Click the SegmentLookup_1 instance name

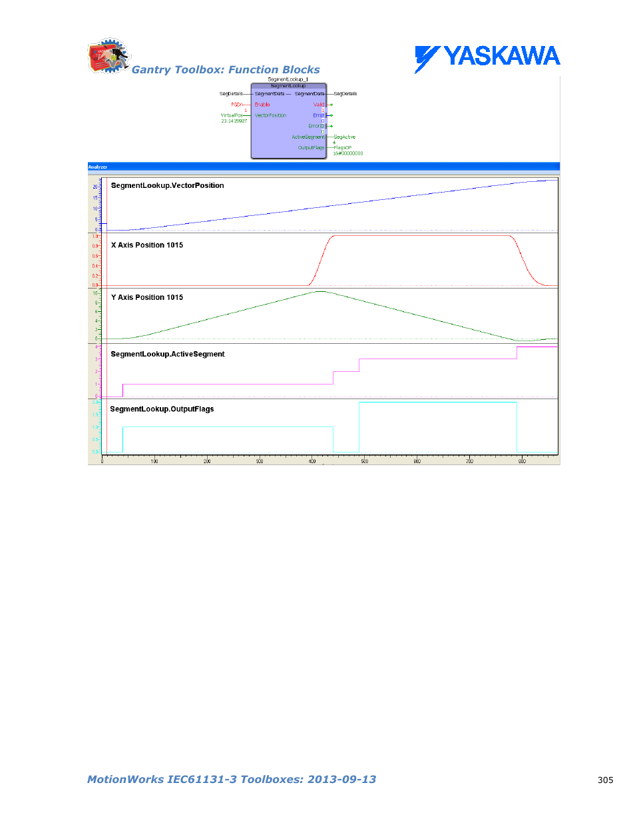[288, 79]
